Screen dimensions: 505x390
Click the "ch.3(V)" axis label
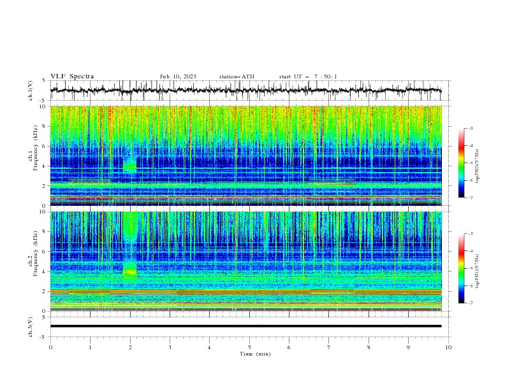(x=31, y=327)
